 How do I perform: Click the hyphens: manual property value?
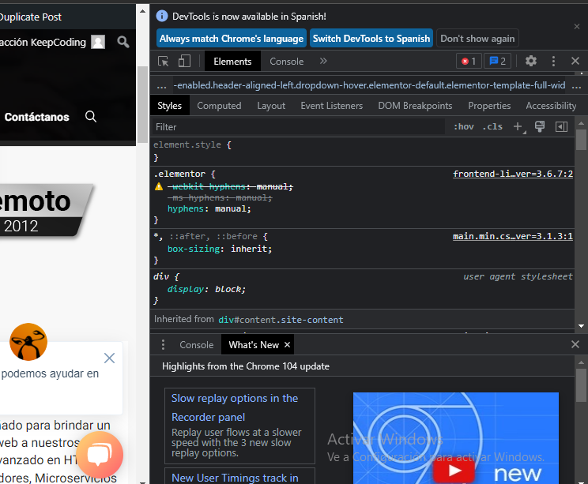pyautogui.click(x=232, y=208)
